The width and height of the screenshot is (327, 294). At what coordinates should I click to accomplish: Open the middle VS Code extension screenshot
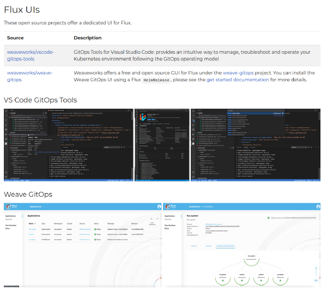[x=161, y=146]
